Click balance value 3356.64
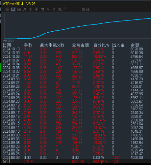 click(x=137, y=105)
